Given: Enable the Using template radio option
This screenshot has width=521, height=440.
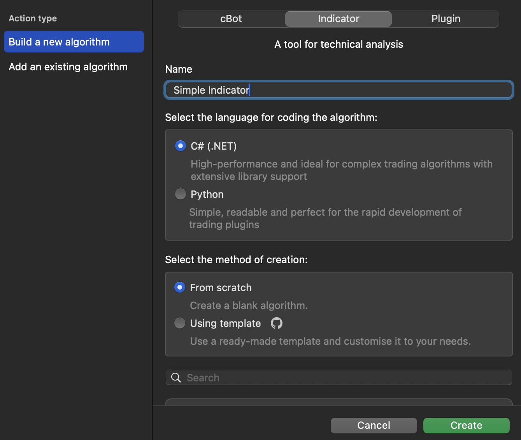Looking at the screenshot, I should (x=179, y=323).
